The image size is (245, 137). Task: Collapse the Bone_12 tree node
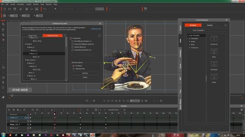[x=30, y=54]
